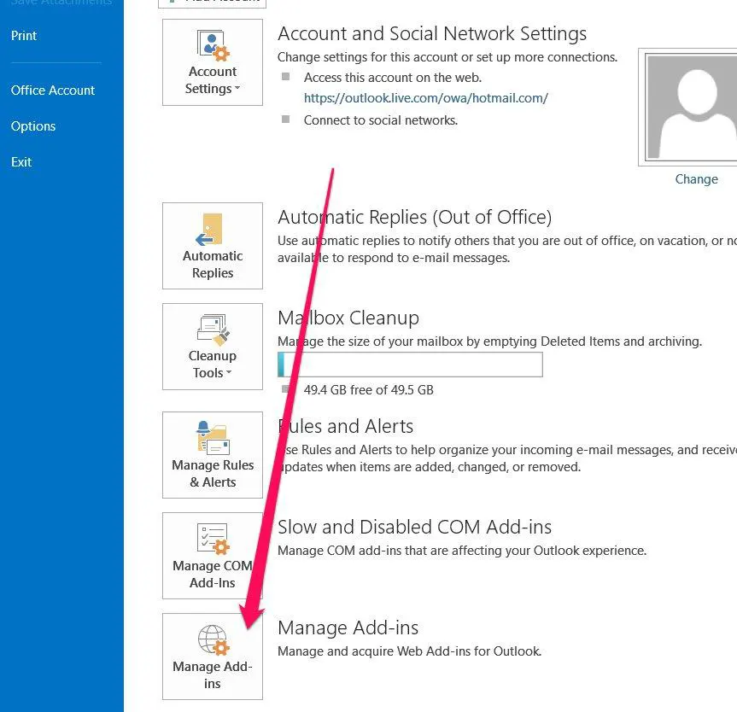Expand the Cleanup Tools dropdown arrow
The width and height of the screenshot is (737, 712).
coord(229,374)
